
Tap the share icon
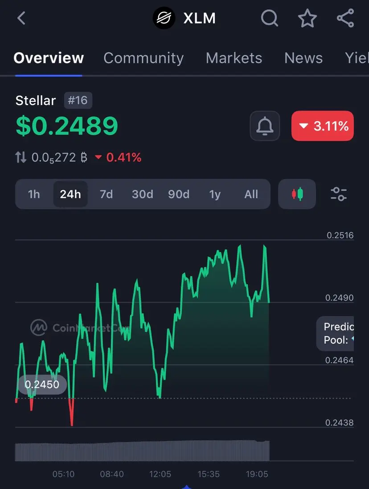[x=345, y=18]
